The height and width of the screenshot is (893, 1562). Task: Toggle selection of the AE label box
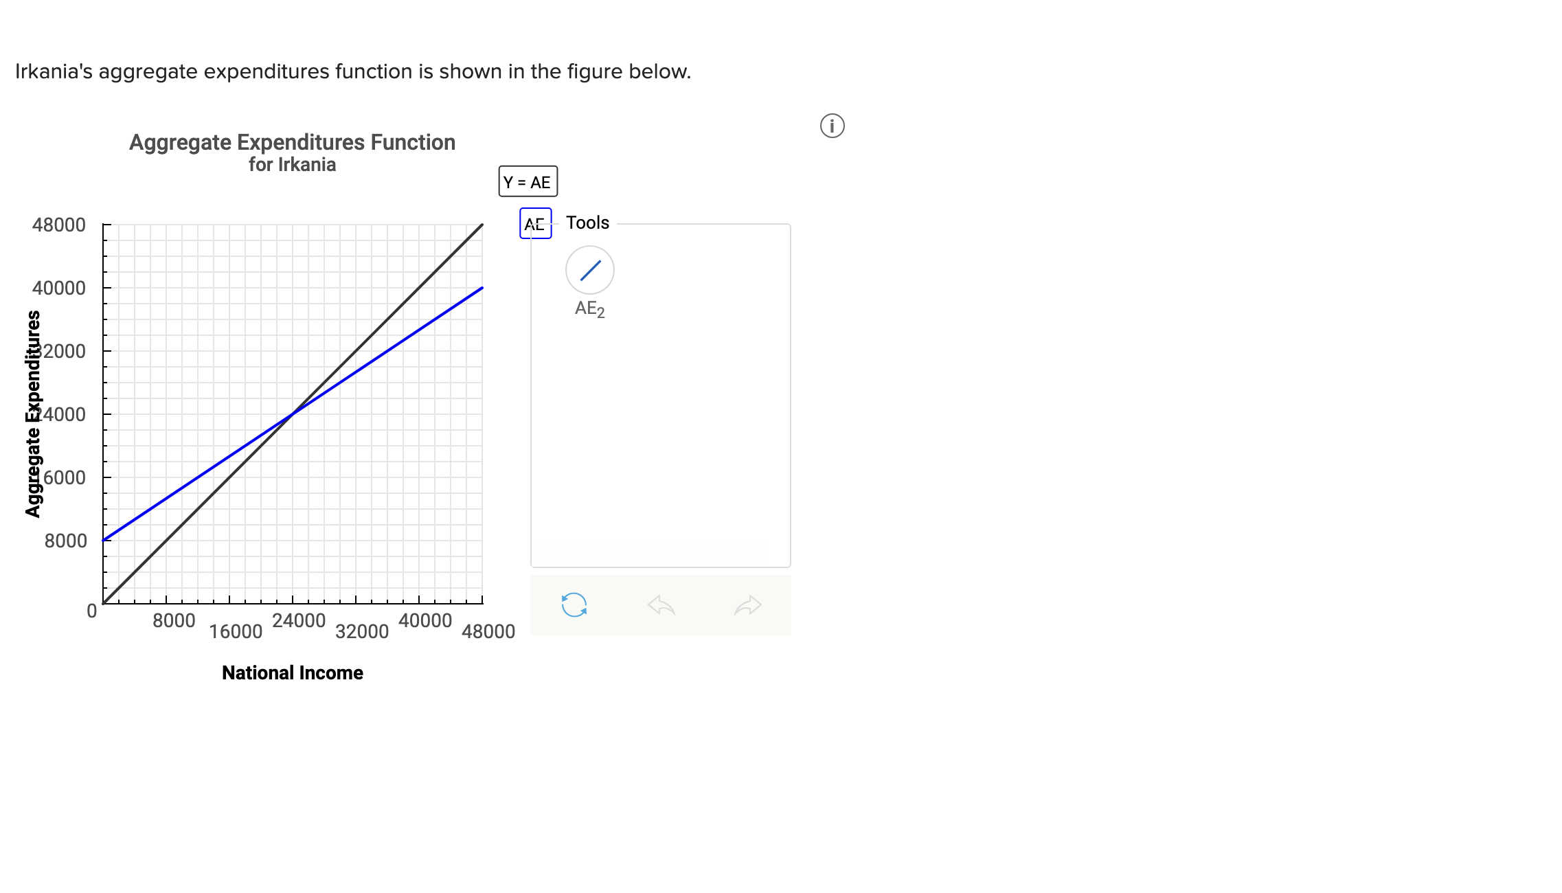[x=535, y=224]
